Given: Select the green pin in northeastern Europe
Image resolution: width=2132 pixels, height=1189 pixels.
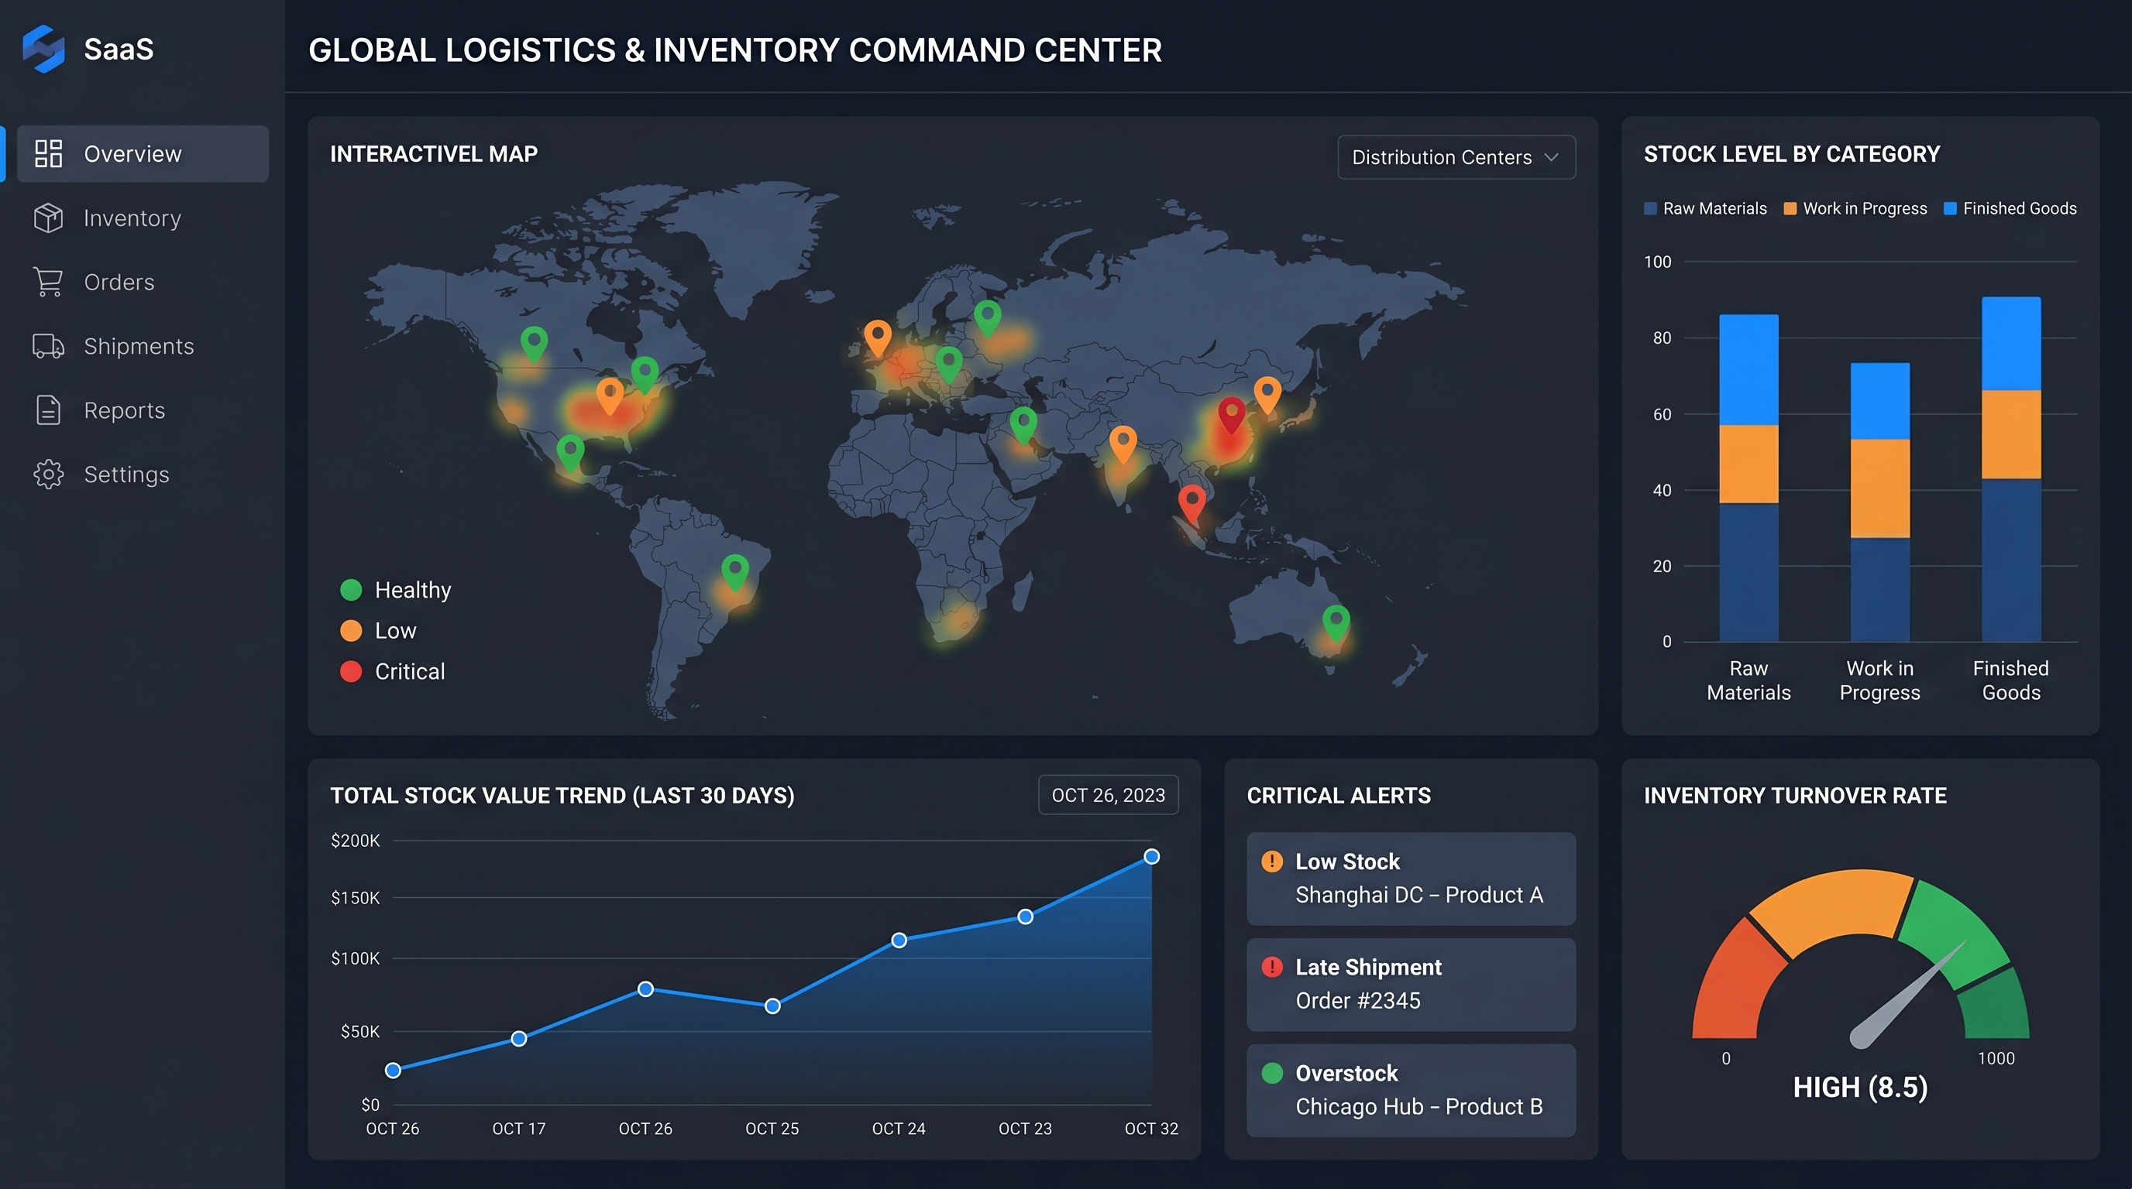Looking at the screenshot, I should 988,317.
